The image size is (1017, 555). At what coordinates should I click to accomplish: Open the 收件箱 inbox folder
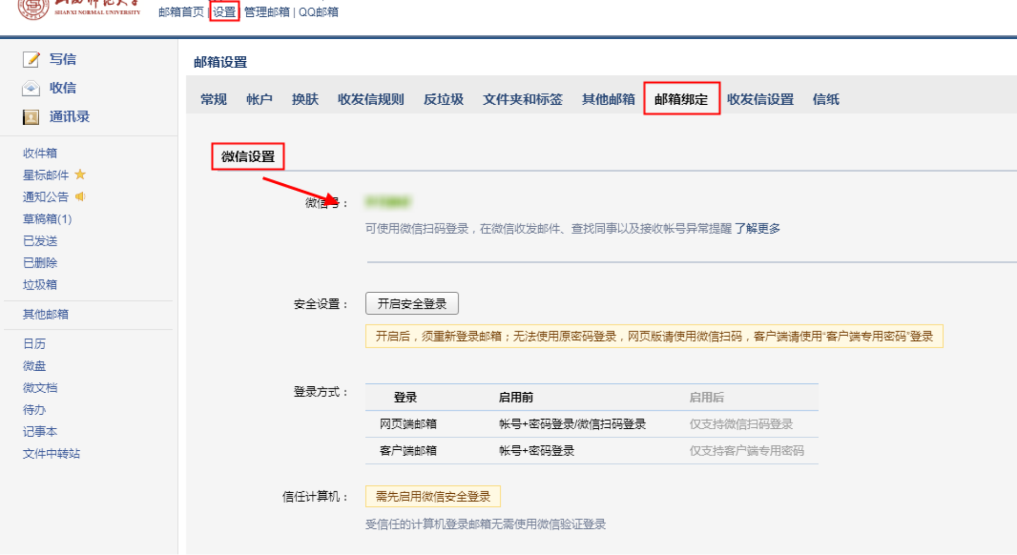click(x=40, y=153)
